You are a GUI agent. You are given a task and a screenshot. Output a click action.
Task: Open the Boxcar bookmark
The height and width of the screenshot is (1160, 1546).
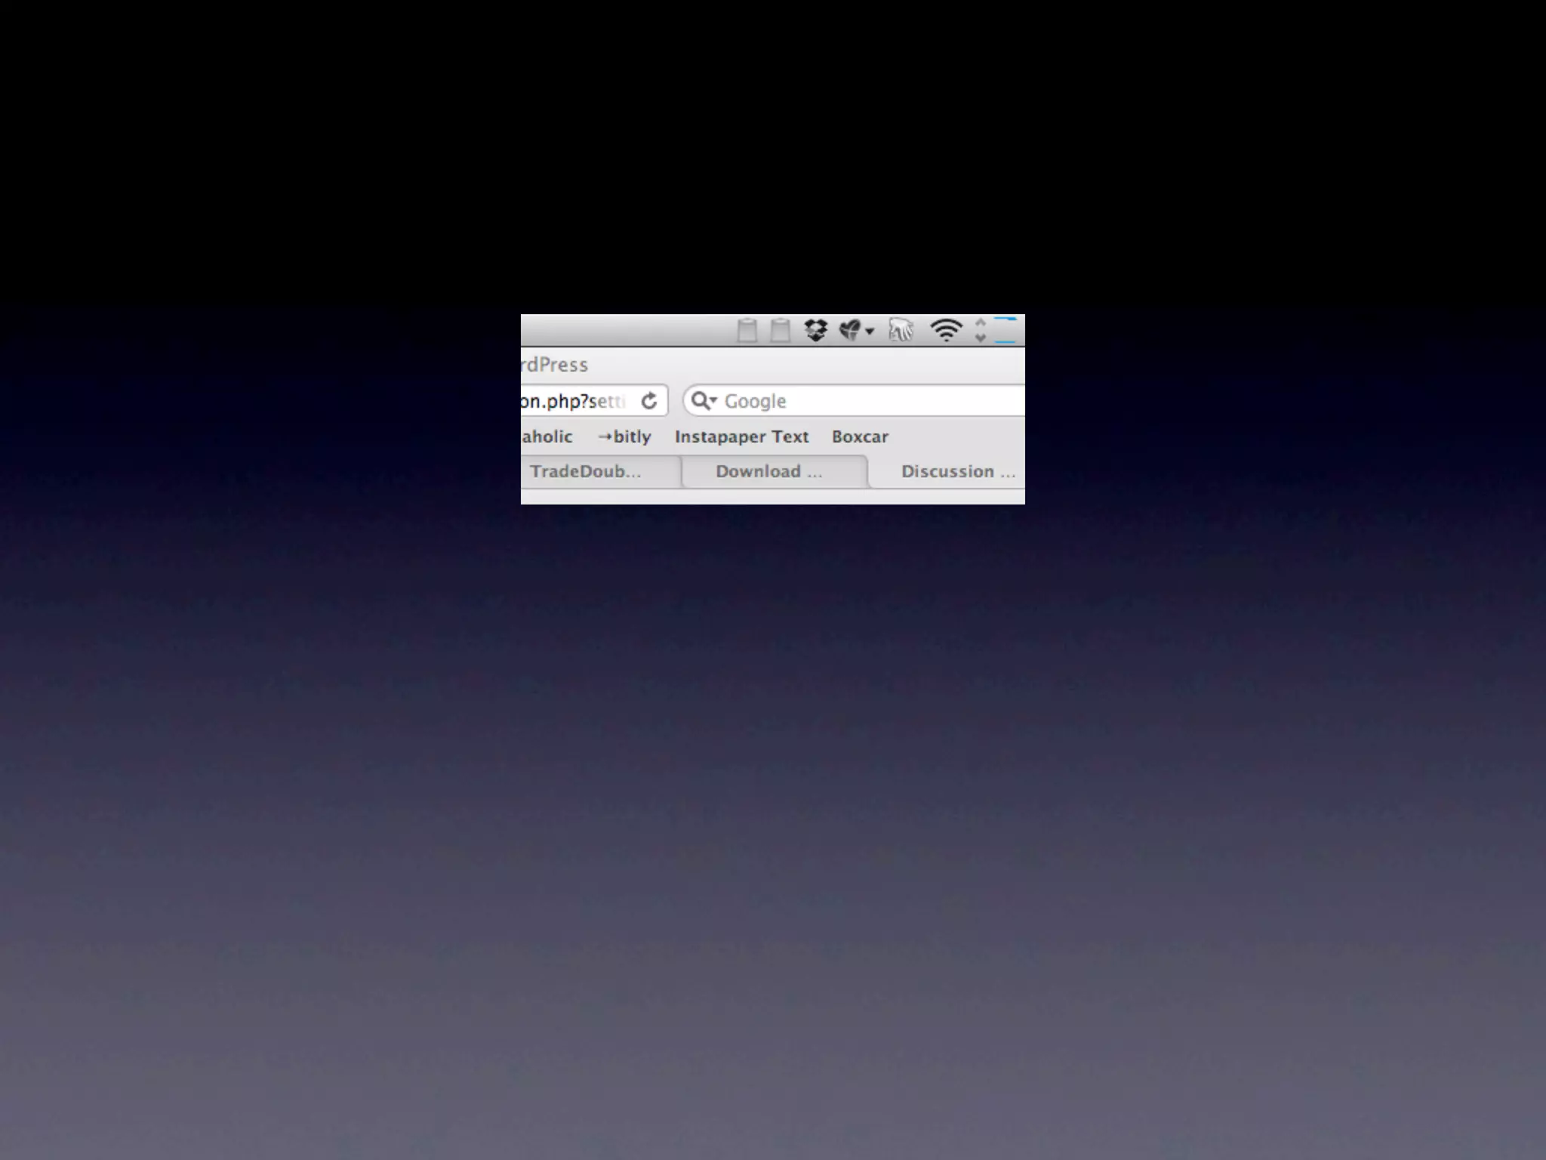(x=860, y=437)
